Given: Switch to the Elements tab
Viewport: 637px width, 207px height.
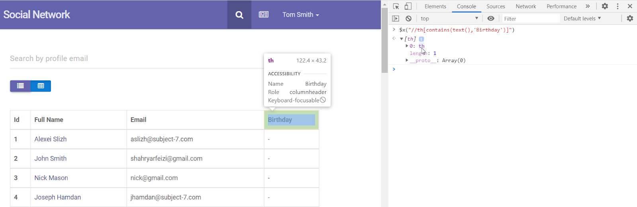Looking at the screenshot, I should tap(435, 6).
